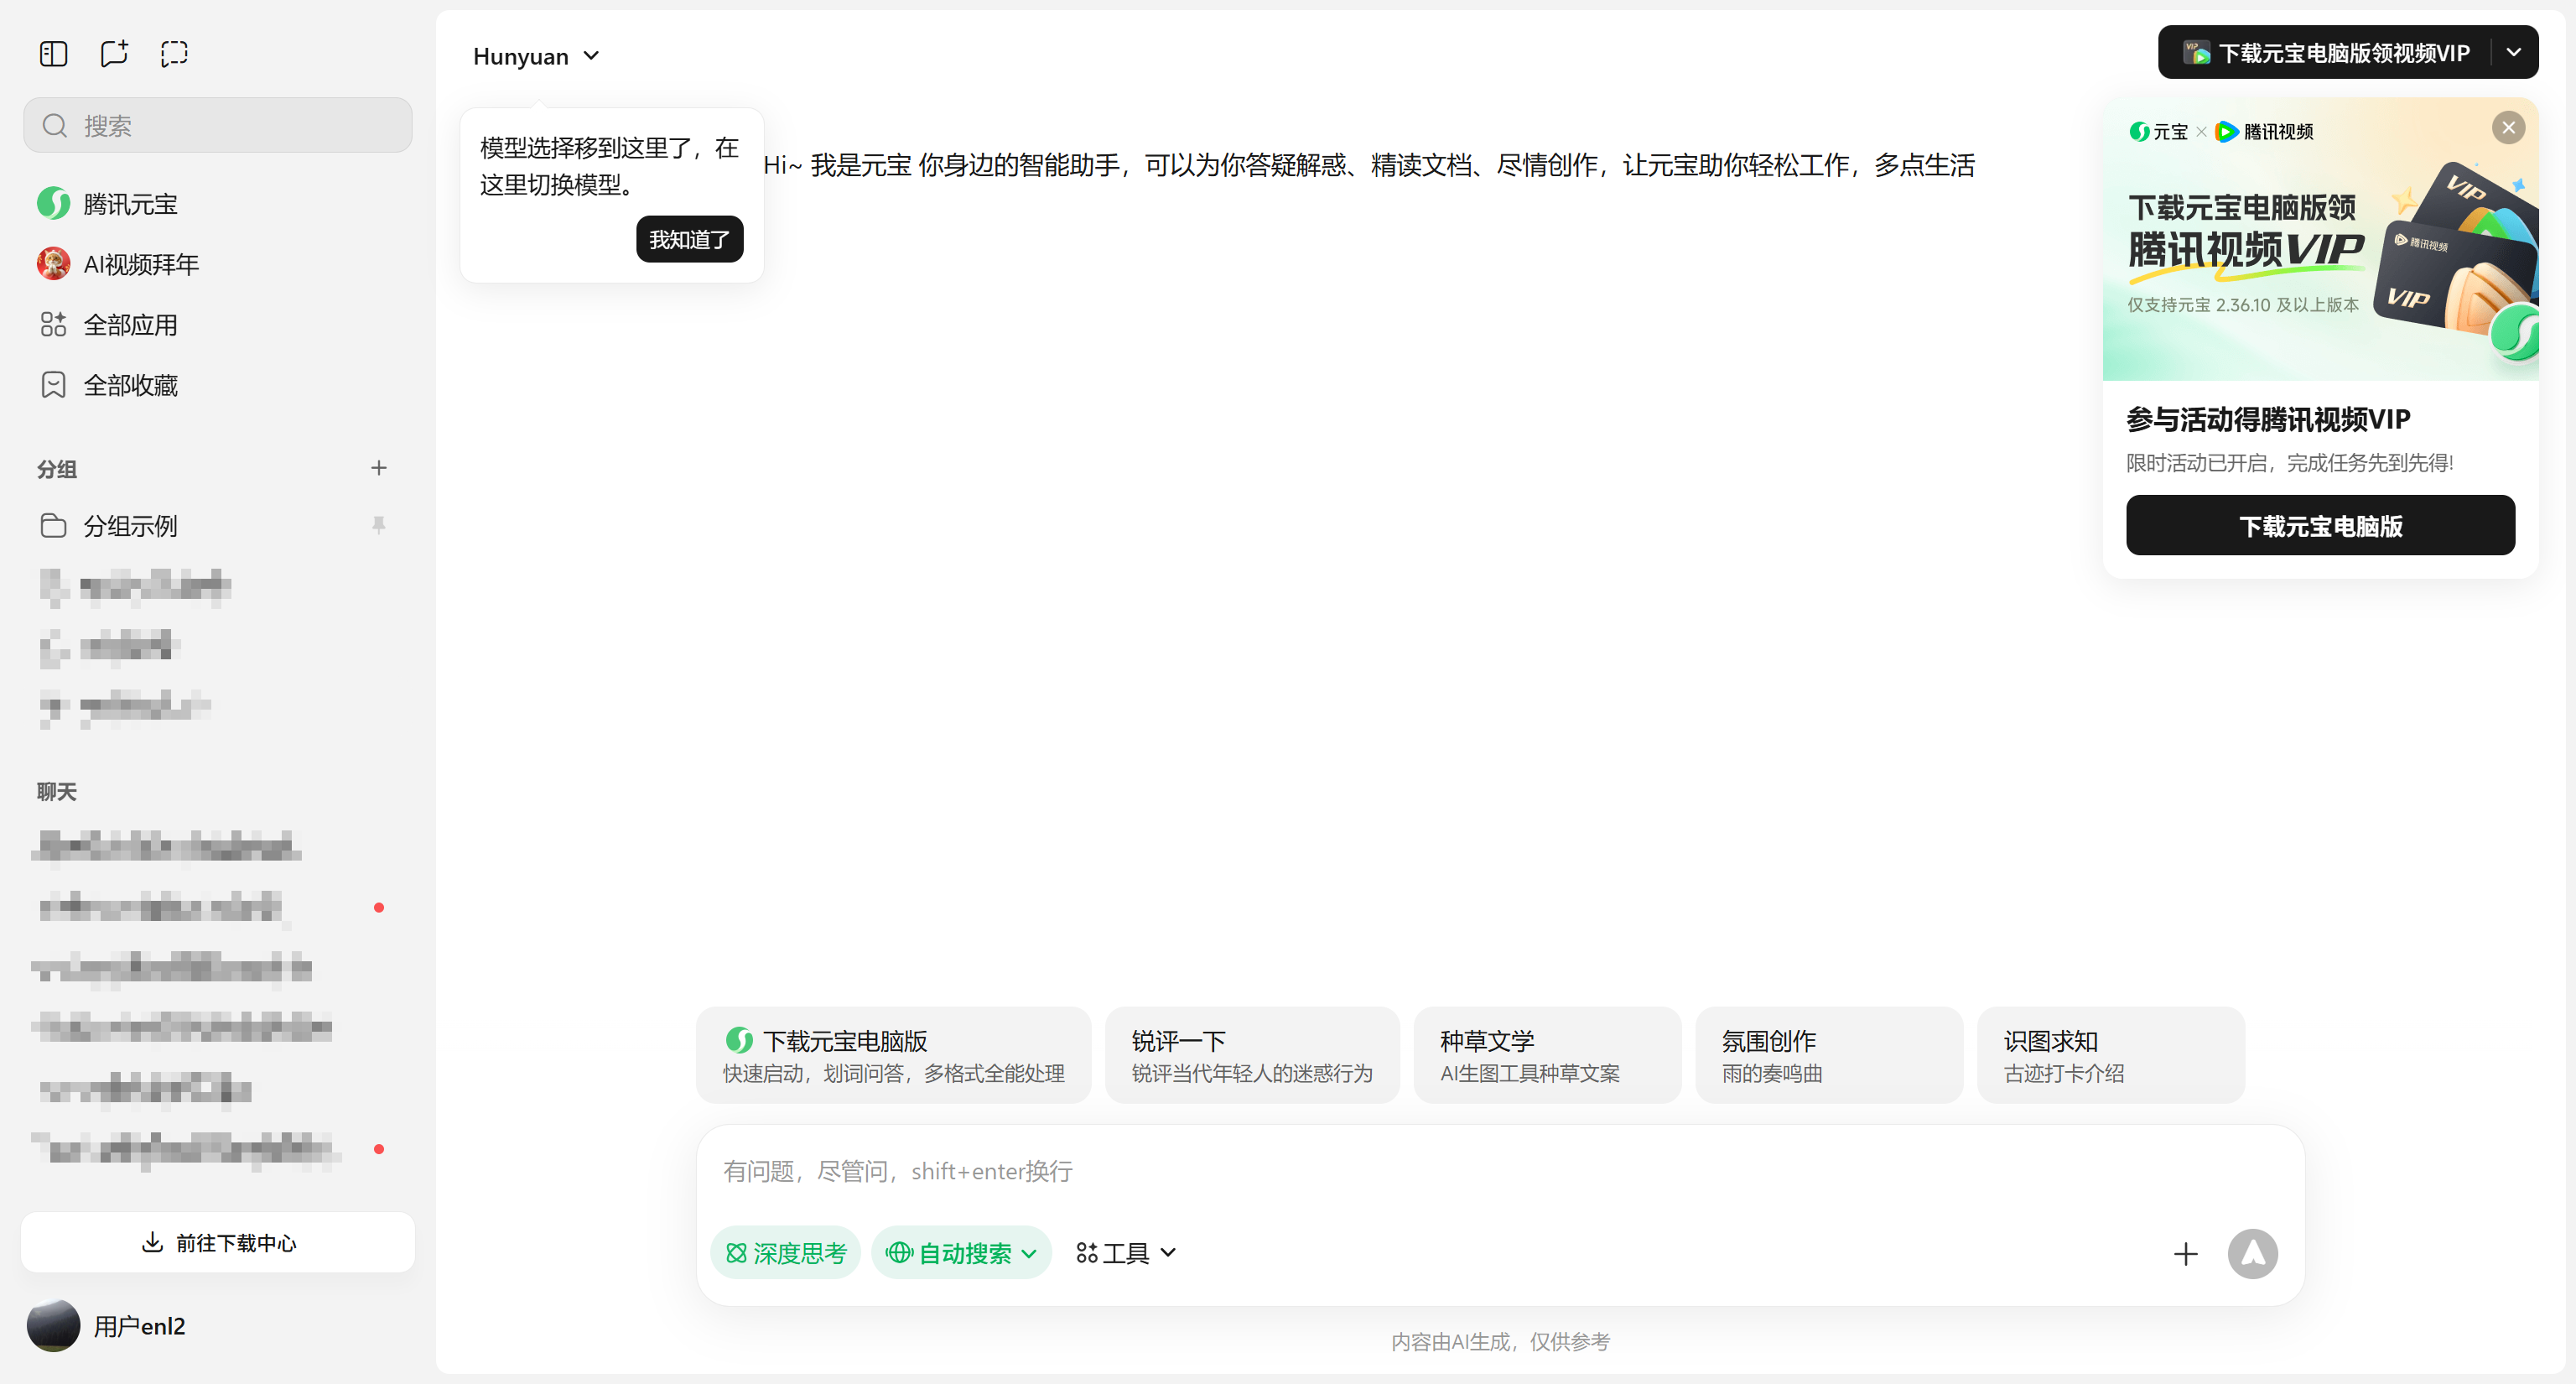Toggle 自动搜索 auto search mode
The image size is (2576, 1384).
[x=960, y=1252]
